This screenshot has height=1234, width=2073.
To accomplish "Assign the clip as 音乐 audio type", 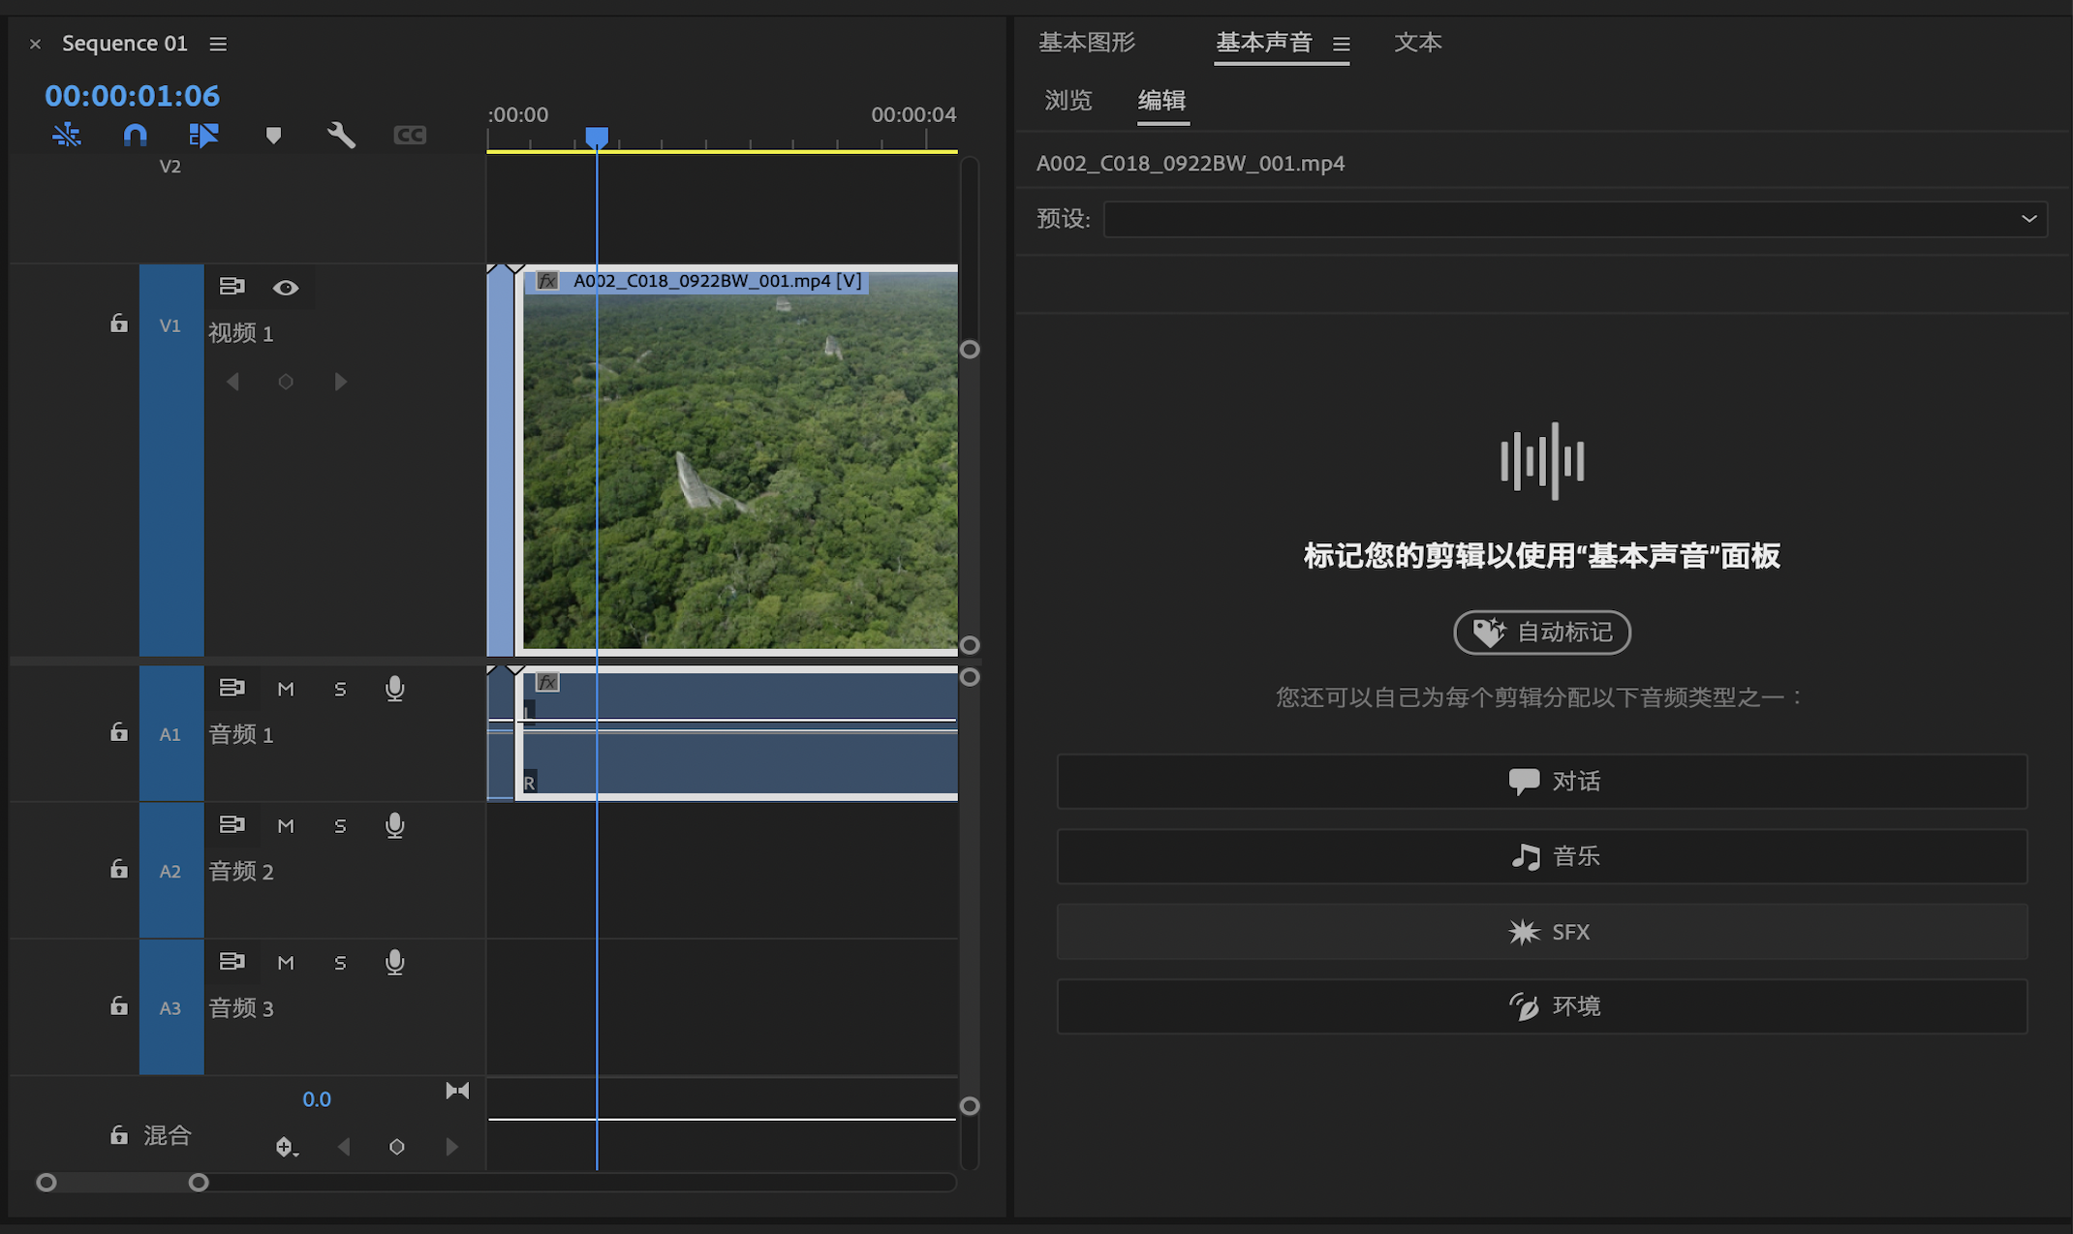I will coord(1541,856).
